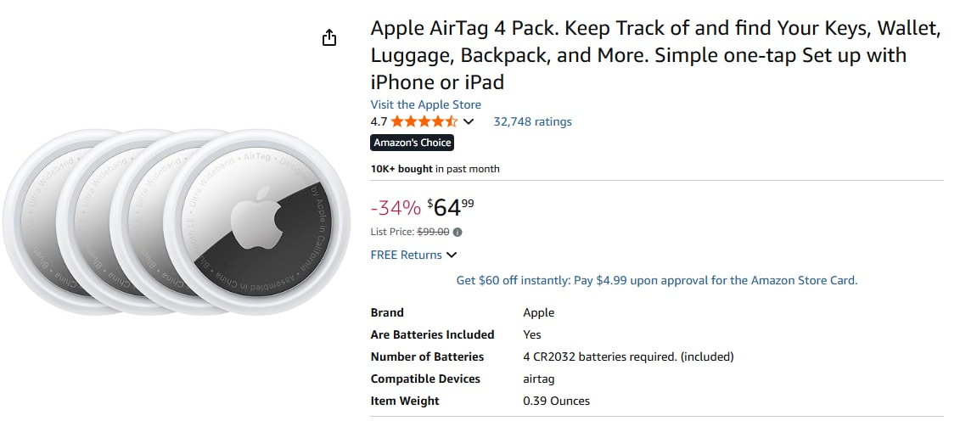Click the info icon next to List Price
This screenshot has height=421, width=960.
[x=458, y=232]
